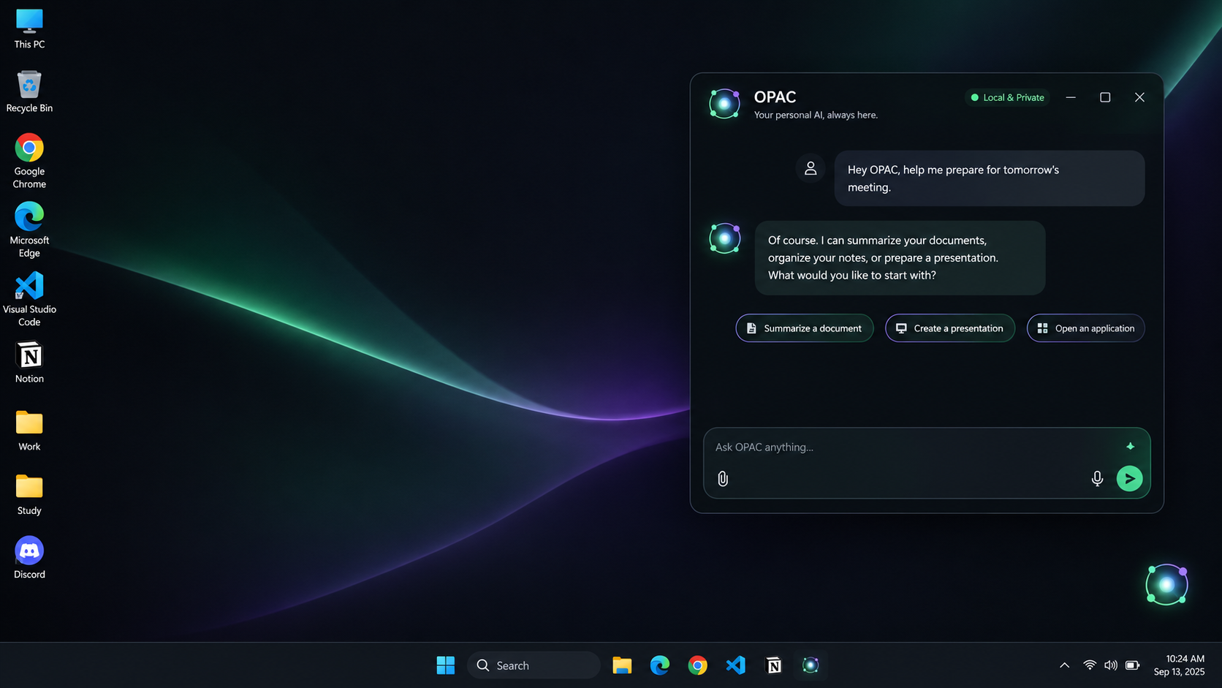Open the floating OPAC orb on desktop

click(x=1166, y=584)
